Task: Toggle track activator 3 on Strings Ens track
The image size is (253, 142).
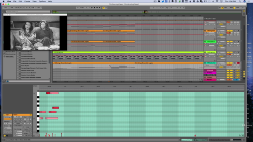Action: tap(230, 31)
